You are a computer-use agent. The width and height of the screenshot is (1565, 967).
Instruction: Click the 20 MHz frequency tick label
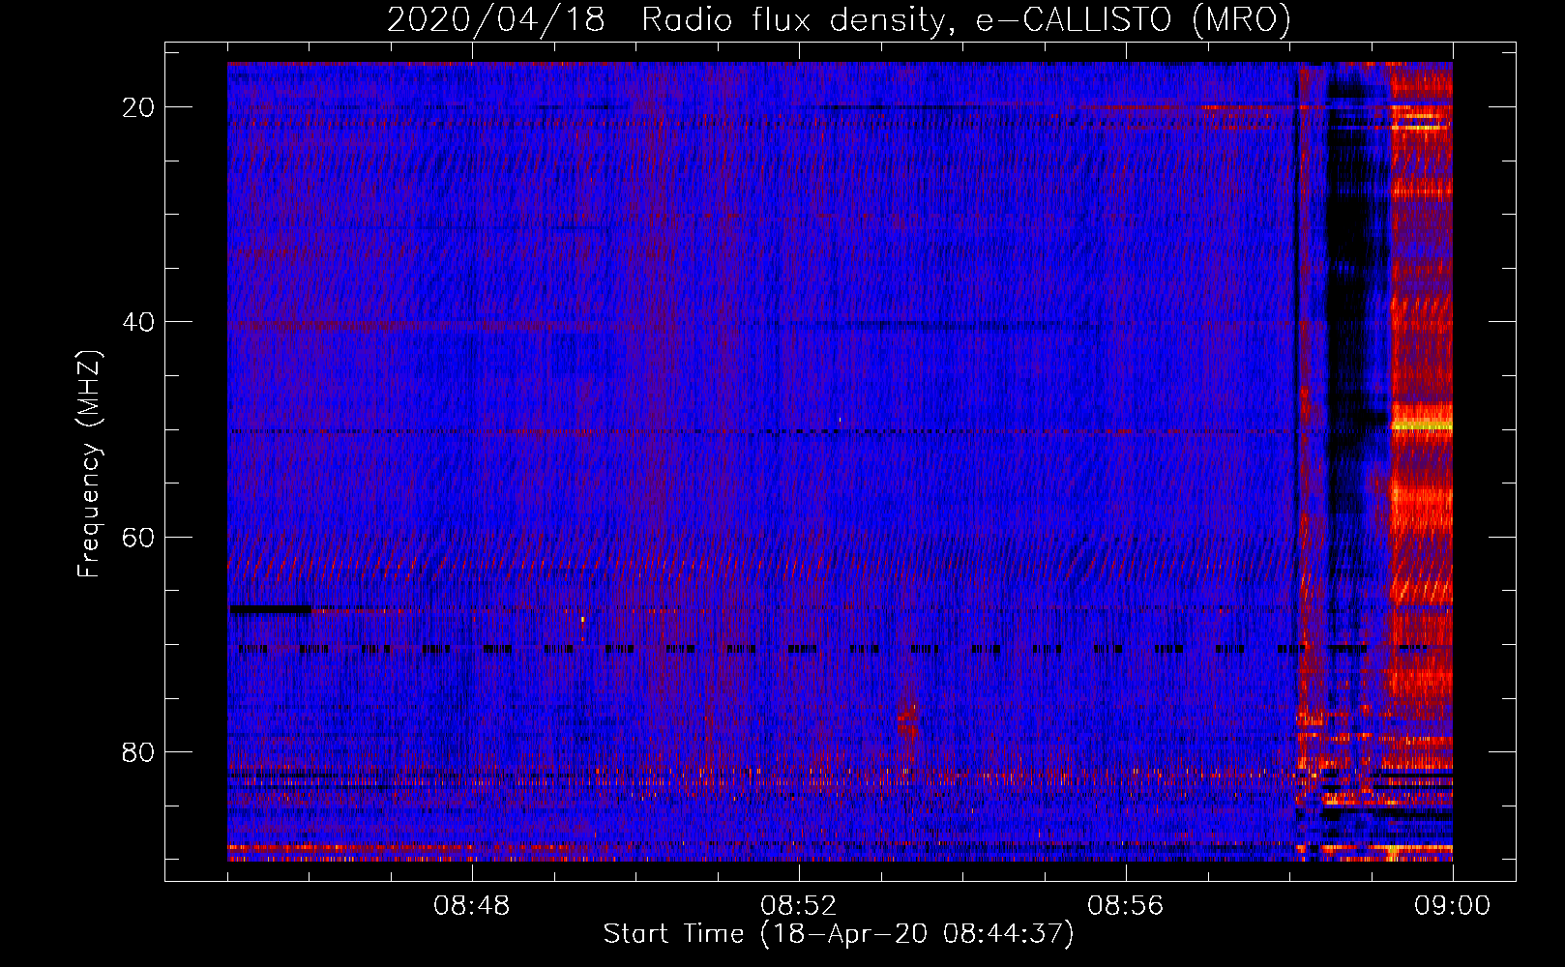pos(139,107)
